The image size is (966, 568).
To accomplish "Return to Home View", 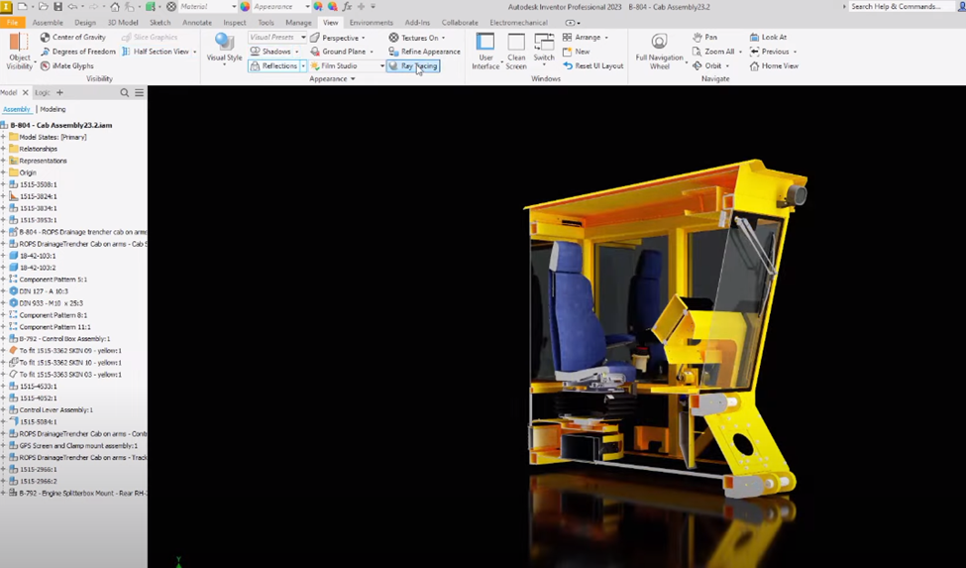I will click(775, 65).
